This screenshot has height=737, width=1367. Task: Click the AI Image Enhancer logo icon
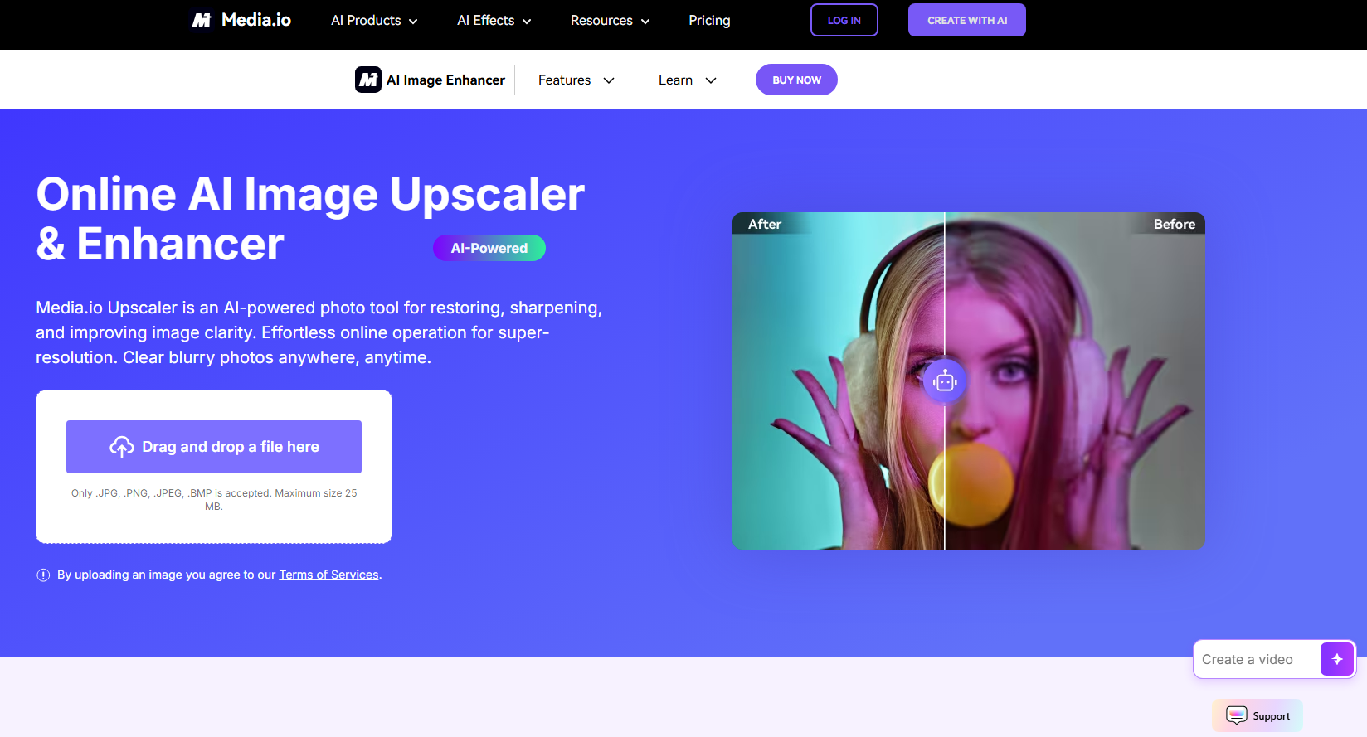pyautogui.click(x=368, y=80)
